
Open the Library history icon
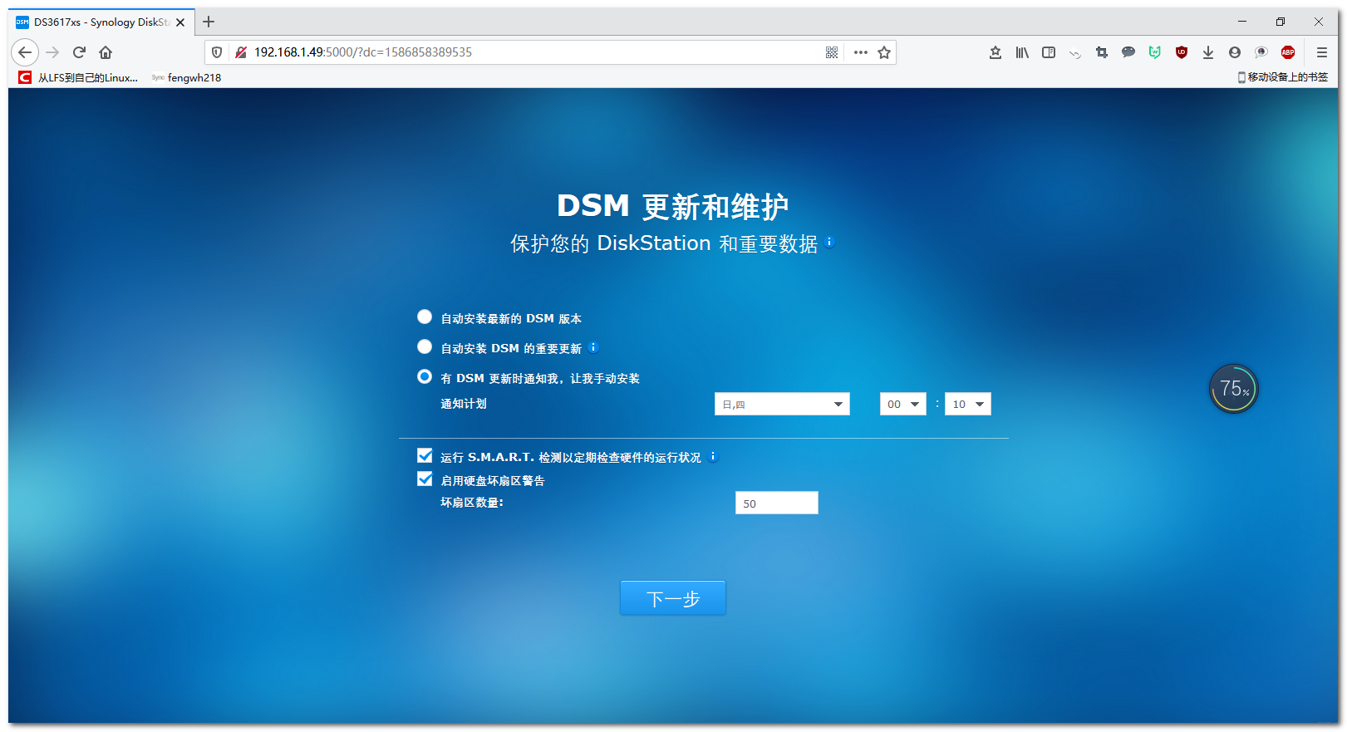pyautogui.click(x=1022, y=52)
